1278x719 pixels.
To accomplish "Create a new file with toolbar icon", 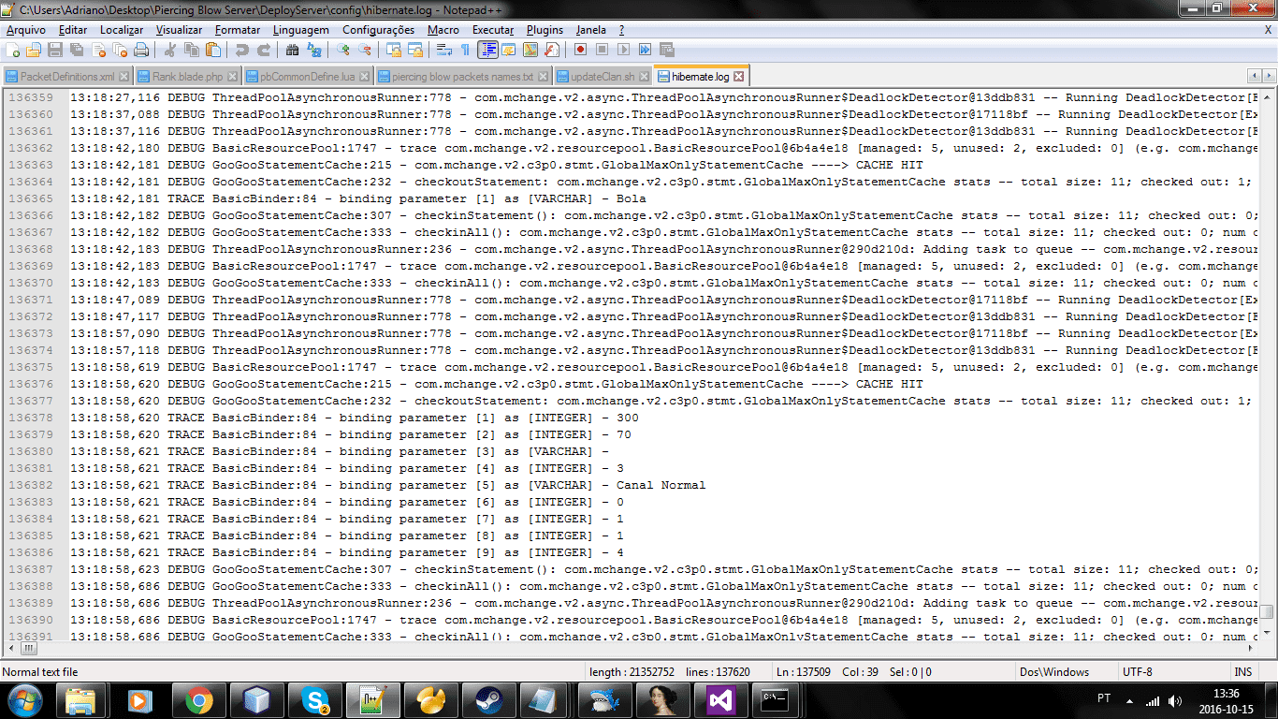I will pos(13,49).
